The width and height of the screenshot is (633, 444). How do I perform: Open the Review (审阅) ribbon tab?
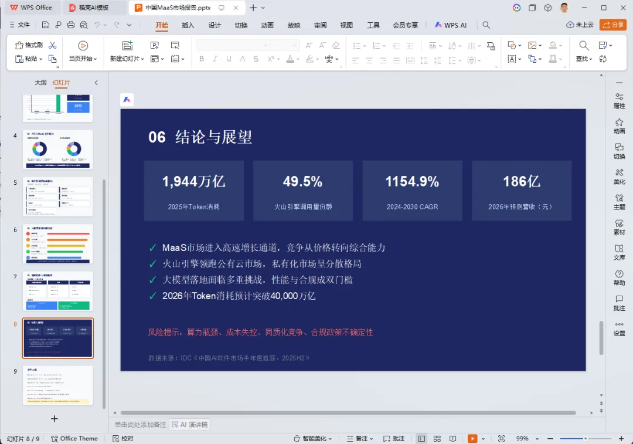click(x=320, y=25)
